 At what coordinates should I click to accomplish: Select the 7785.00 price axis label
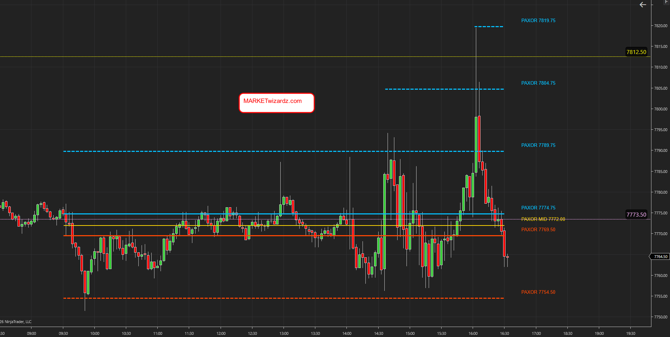click(661, 172)
